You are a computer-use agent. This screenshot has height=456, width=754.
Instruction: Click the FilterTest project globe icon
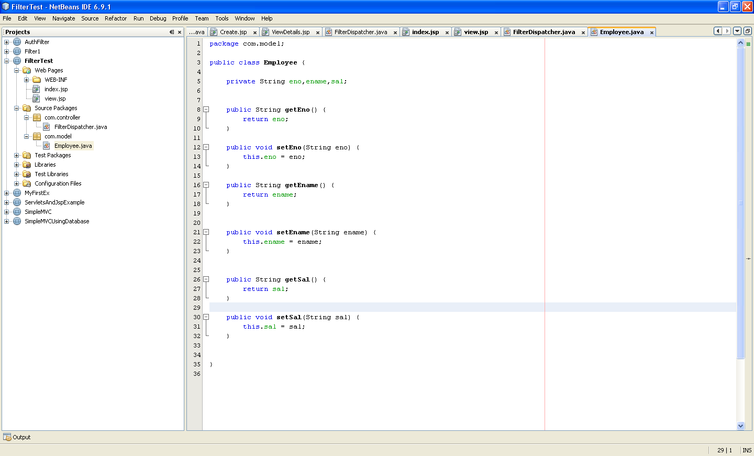[18, 61]
